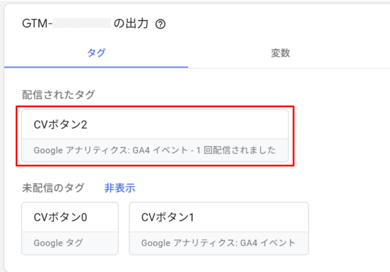Viewport: 390px width, 272px height.
Task: Select the CVボタン0 tag title
Action: click(x=61, y=217)
